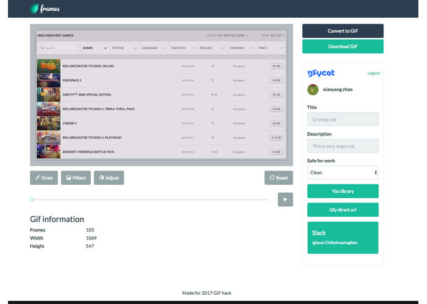The height and width of the screenshot is (304, 427).
Task: Click the frame slider handle
Action: point(31,199)
